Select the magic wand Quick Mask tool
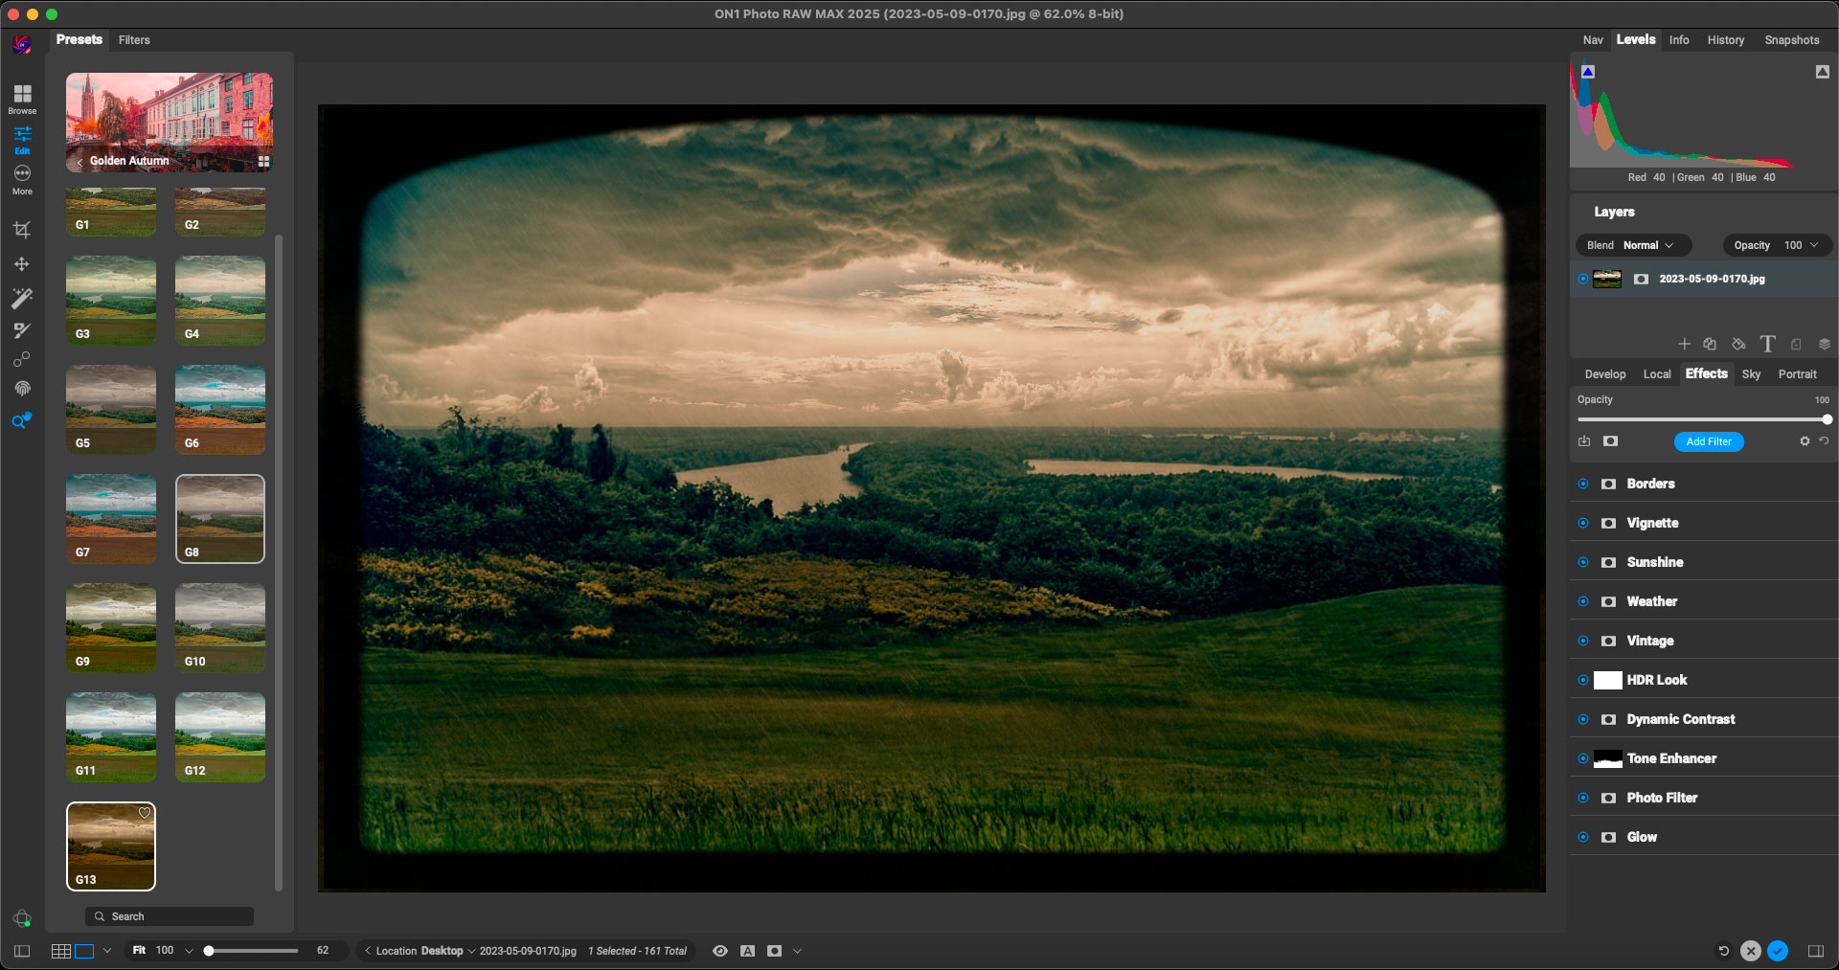The image size is (1839, 970). 22,299
